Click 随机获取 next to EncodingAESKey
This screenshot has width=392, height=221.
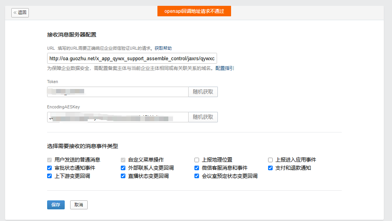pyautogui.click(x=203, y=117)
